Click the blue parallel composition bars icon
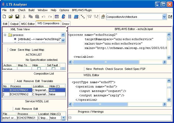Screen dimensions: 174x123 coord(70,17)
